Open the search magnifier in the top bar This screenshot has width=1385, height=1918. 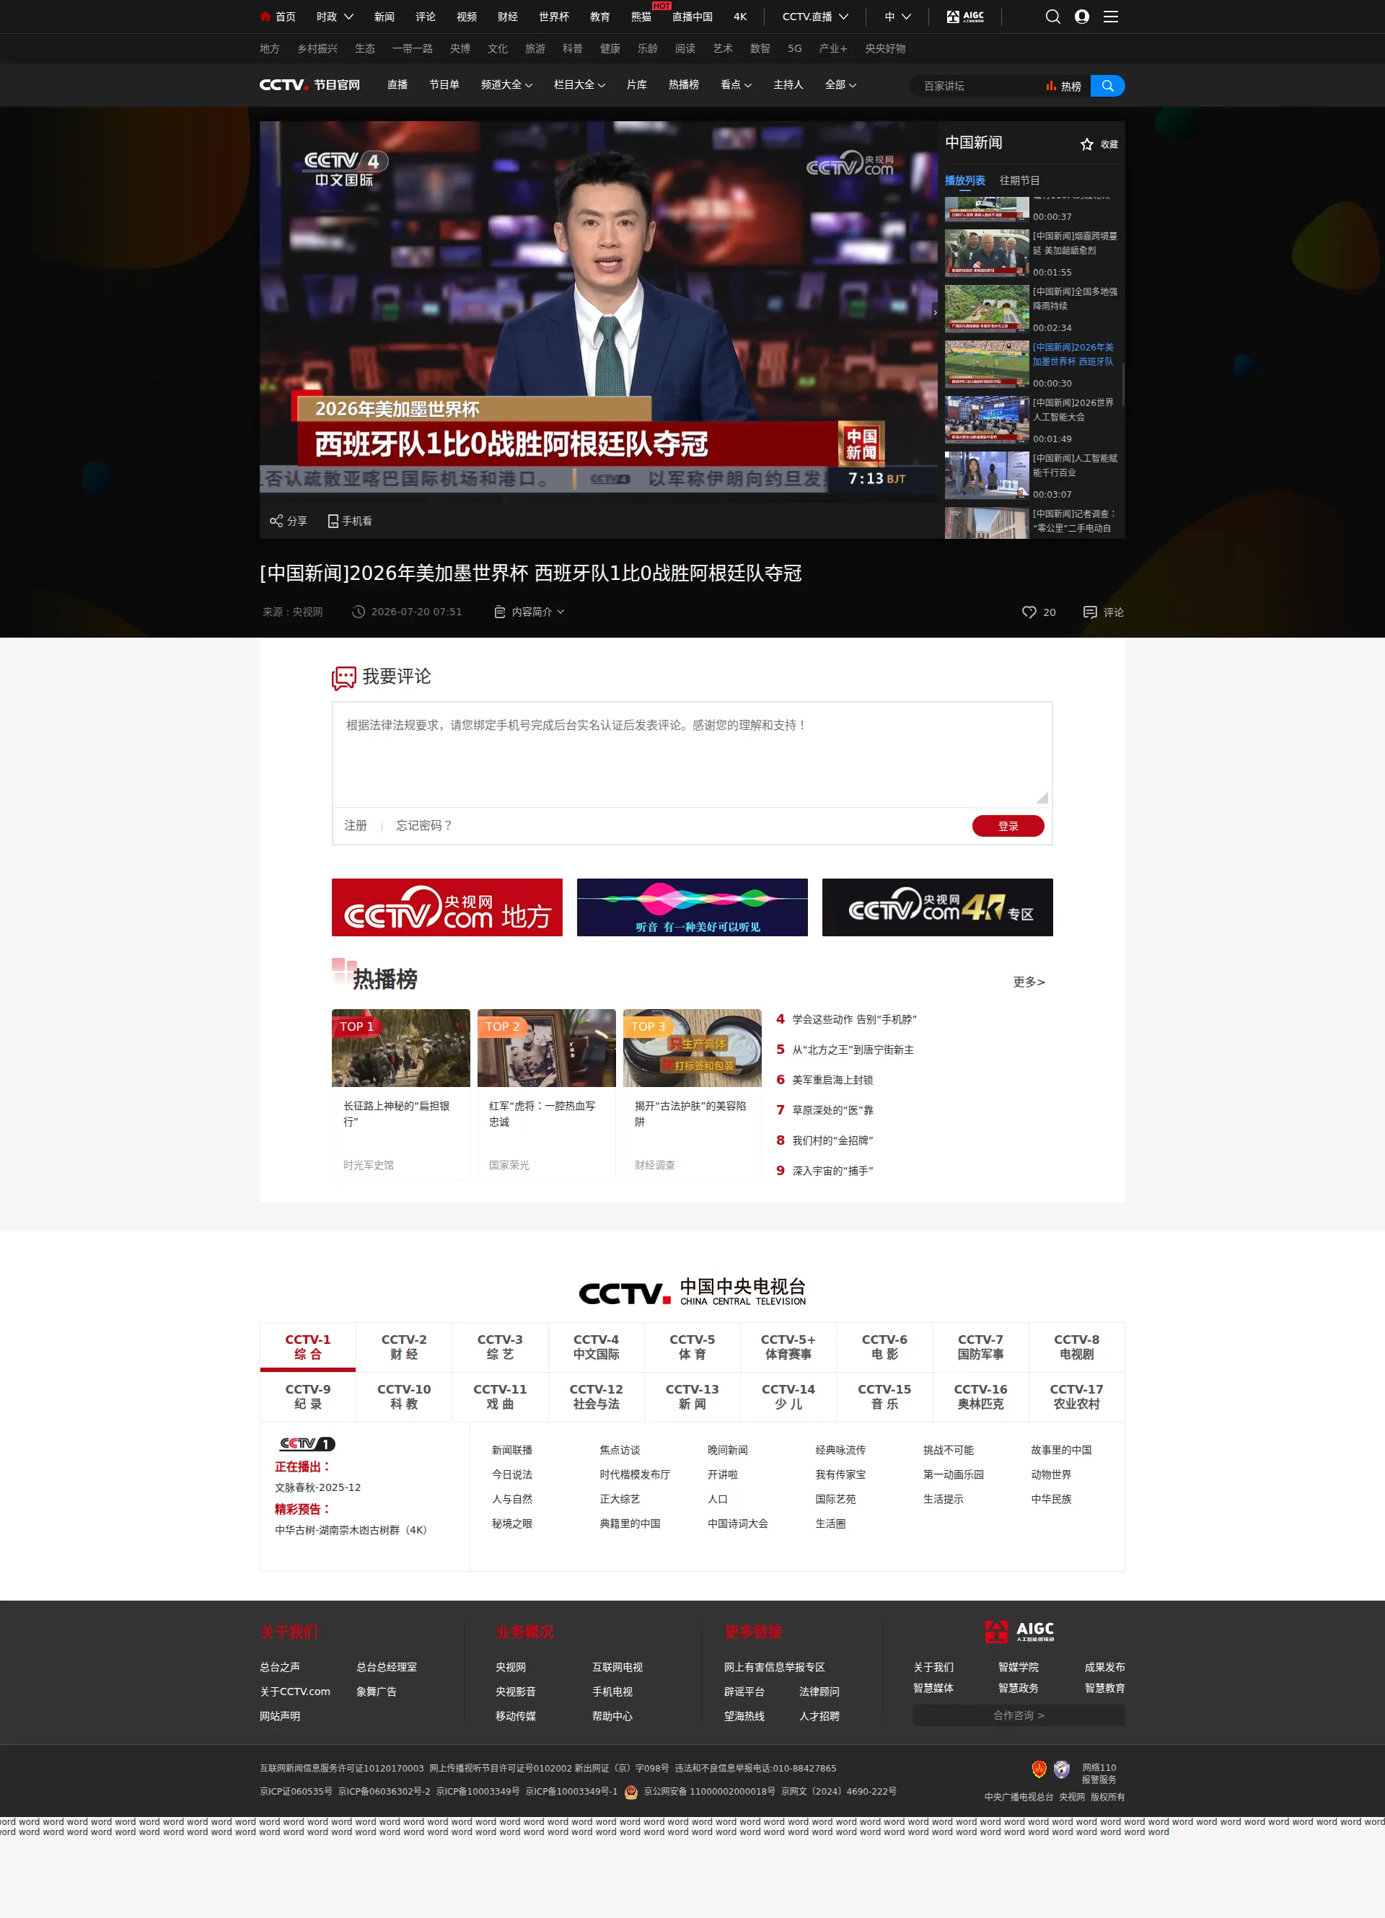pyautogui.click(x=1052, y=16)
